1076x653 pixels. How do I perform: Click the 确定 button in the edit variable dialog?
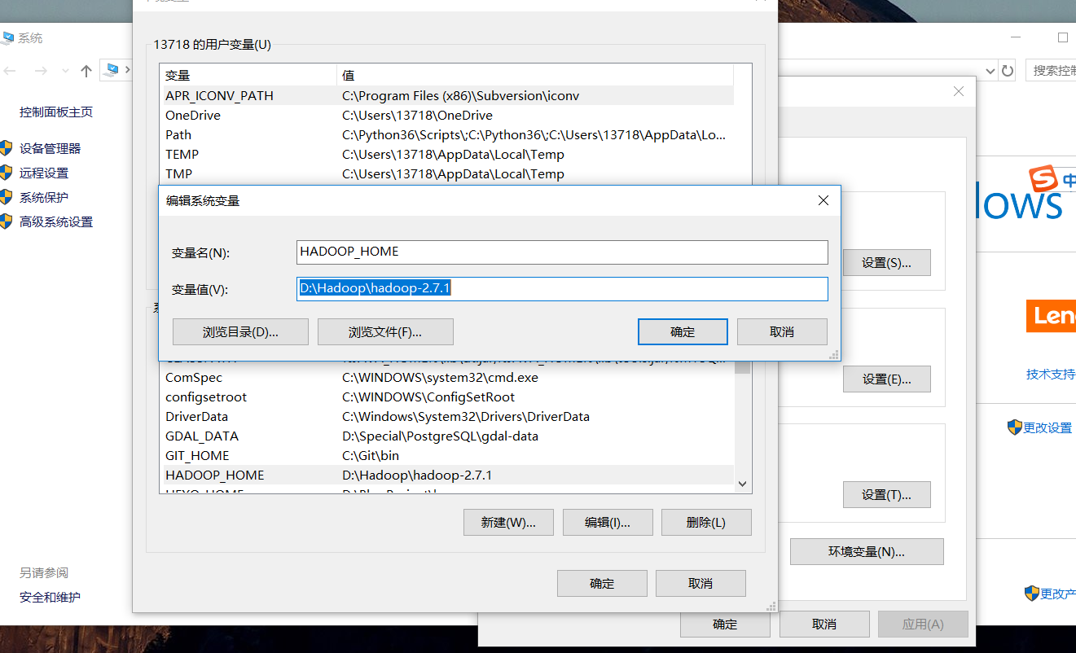point(683,331)
